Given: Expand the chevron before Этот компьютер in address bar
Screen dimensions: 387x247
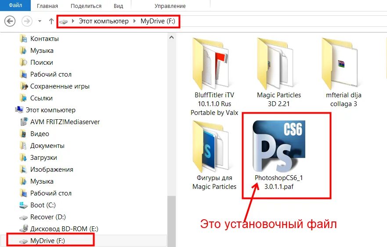Looking at the screenshot, I should (x=73, y=21).
